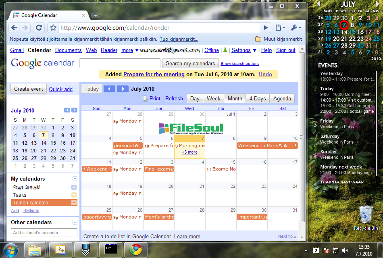Image resolution: width=383 pixels, height=258 pixels.
Task: Go to previous month in mini calendar
Action: 67,110
